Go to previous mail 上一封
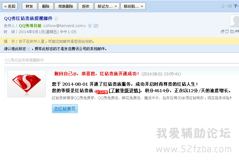 pyautogui.click(x=226, y=6)
